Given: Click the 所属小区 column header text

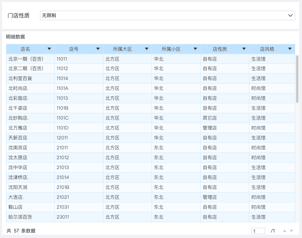Looking at the screenshot, I should tap(171, 49).
